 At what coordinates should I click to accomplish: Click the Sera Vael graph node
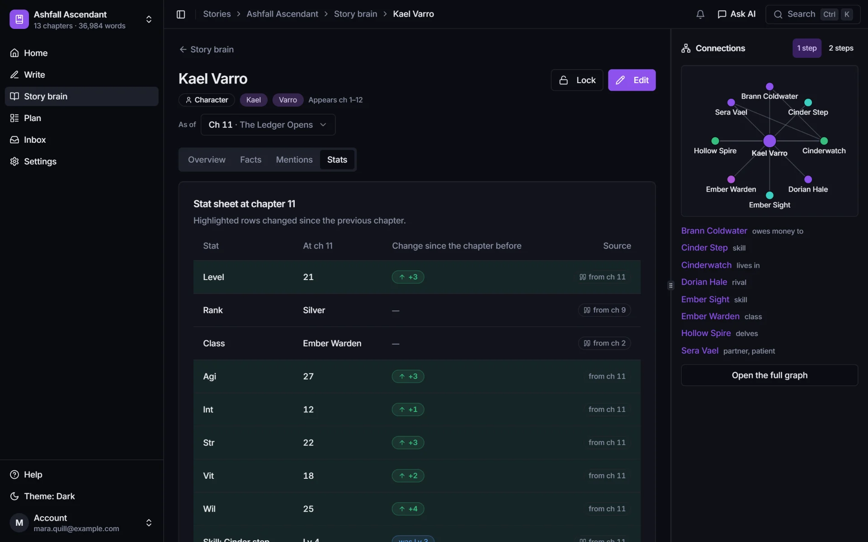coord(731,103)
